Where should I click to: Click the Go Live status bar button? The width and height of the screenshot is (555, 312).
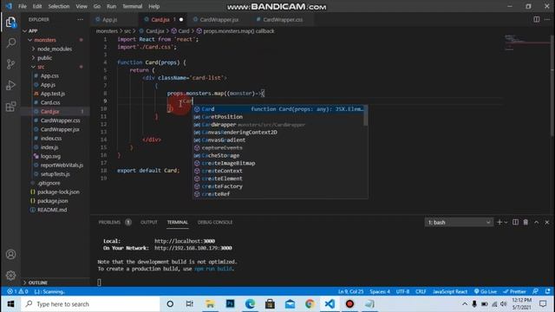(486, 291)
